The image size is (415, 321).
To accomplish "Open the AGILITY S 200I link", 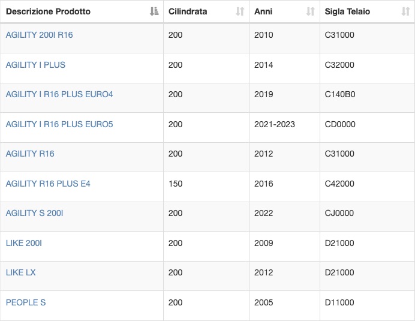I will pos(34,213).
